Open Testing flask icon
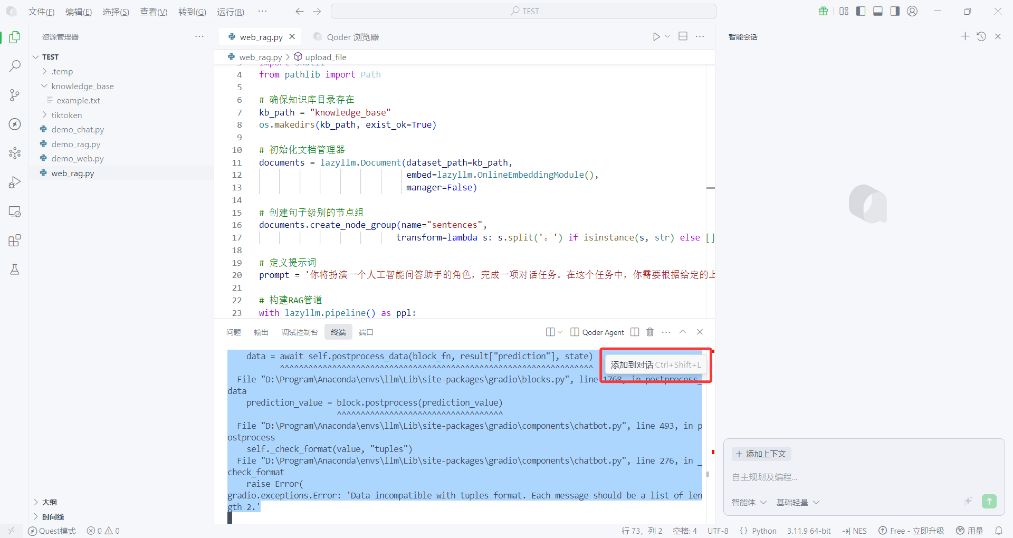Screen dimensions: 1013x538 tap(15, 270)
